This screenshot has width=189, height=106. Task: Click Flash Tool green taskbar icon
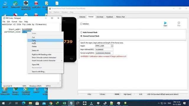click(x=125, y=103)
